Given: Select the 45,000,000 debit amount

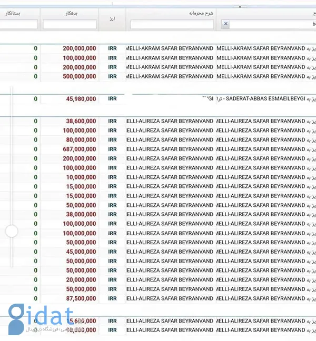Looking at the screenshot, I should (x=81, y=252).
